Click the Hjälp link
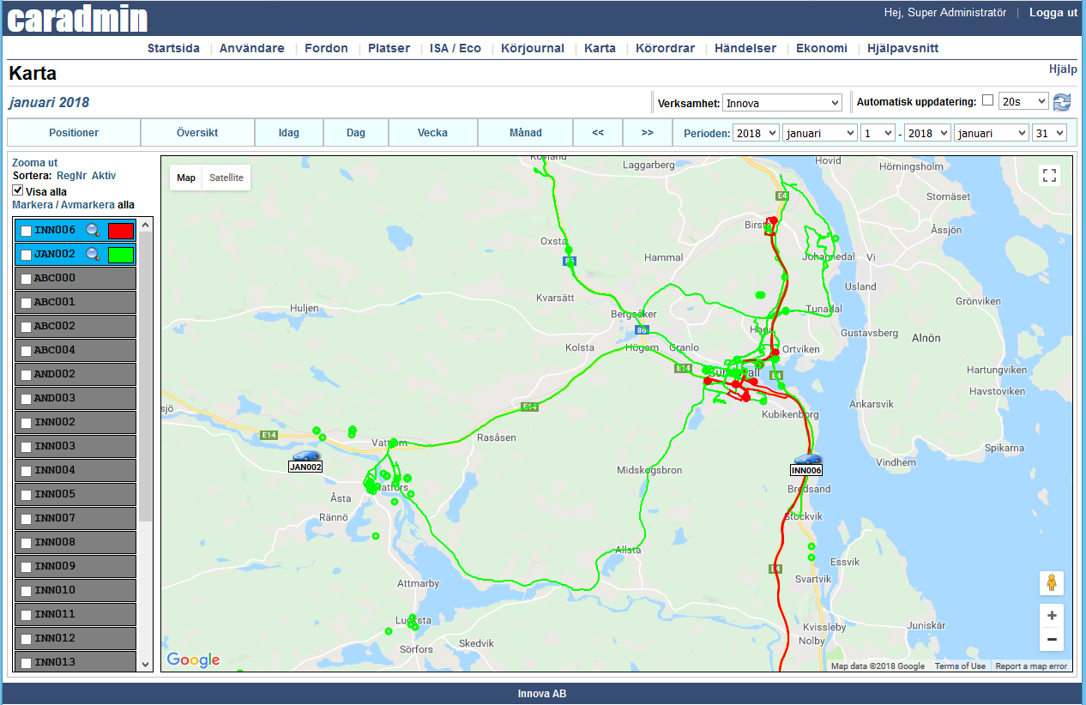Viewport: 1086px width, 705px height. pyautogui.click(x=1063, y=69)
